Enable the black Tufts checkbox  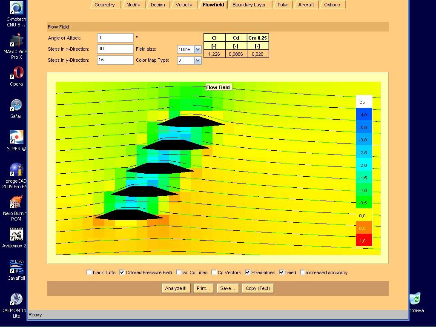89,272
